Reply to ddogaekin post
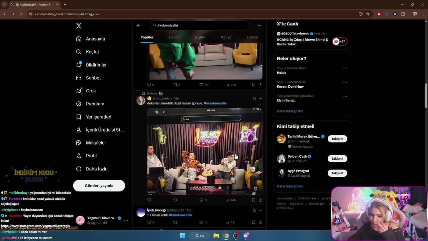Screen dimensions: 428x241 pos(149,200)
